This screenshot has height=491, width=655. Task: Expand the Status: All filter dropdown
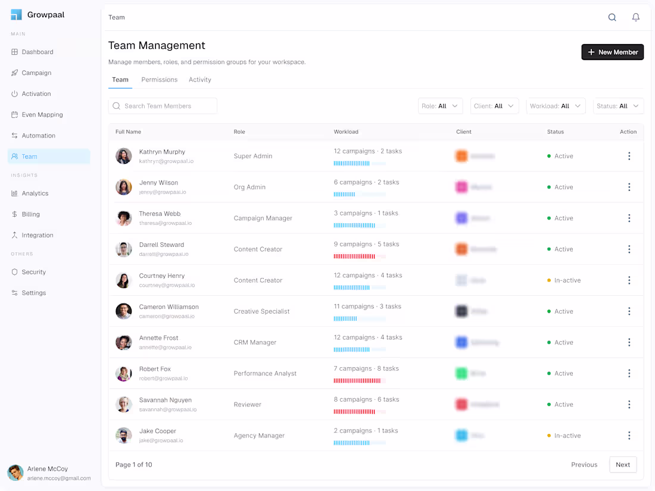coord(618,106)
